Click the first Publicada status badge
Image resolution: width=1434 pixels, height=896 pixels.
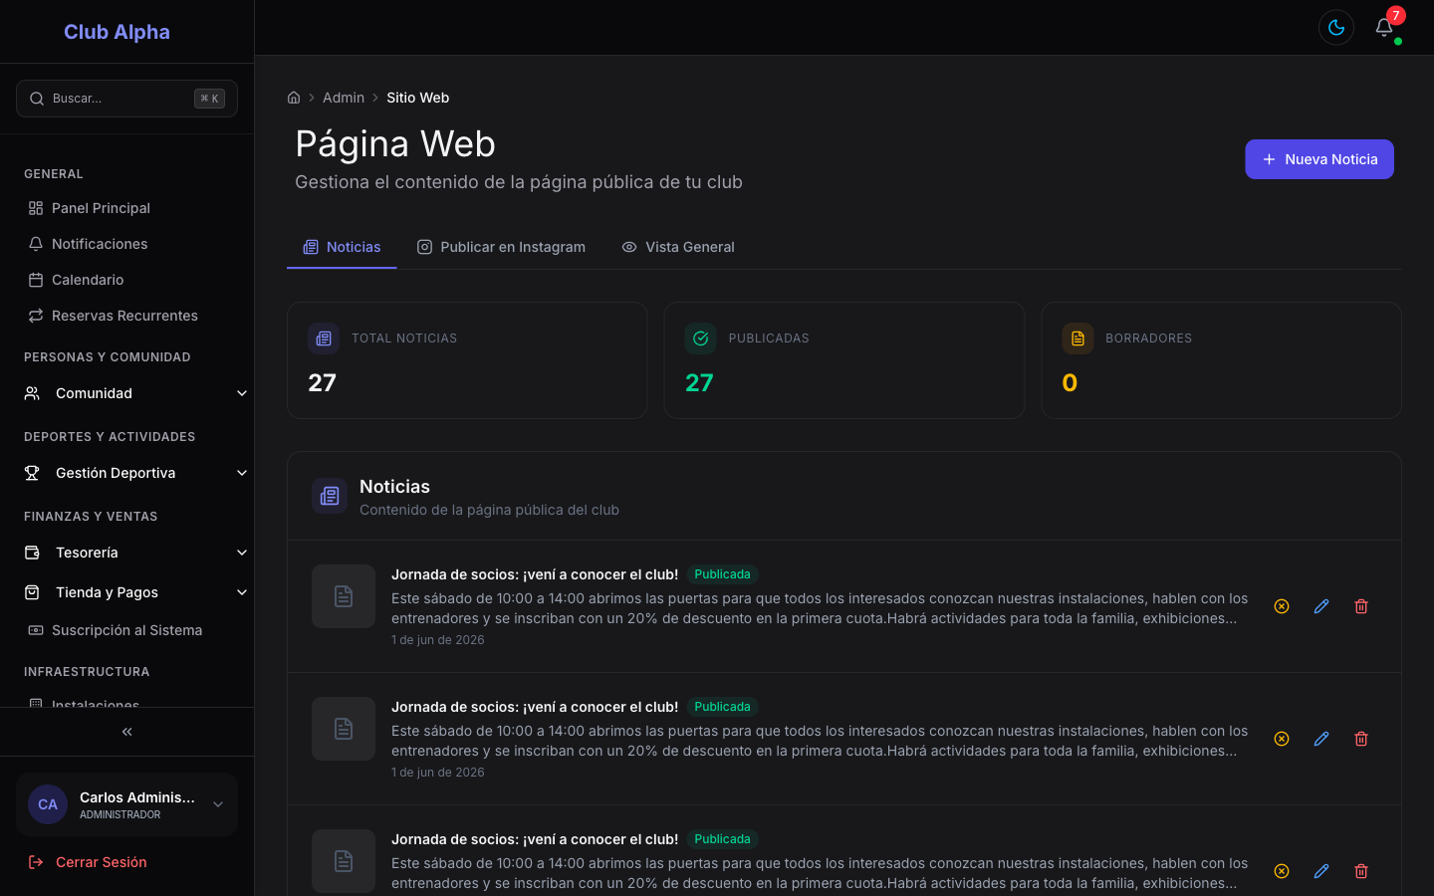pos(722,574)
